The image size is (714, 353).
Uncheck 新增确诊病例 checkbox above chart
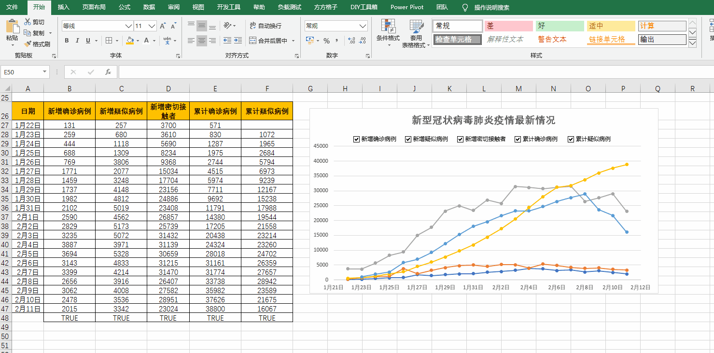click(x=357, y=139)
